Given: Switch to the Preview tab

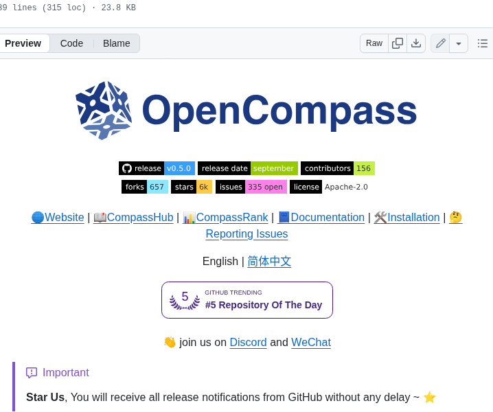Looking at the screenshot, I should (x=23, y=43).
